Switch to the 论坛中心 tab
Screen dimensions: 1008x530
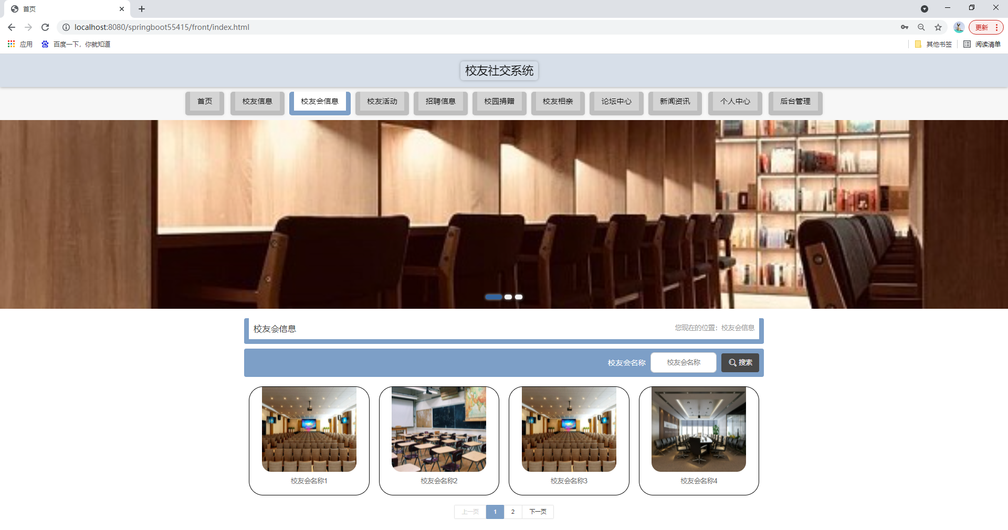pos(616,101)
